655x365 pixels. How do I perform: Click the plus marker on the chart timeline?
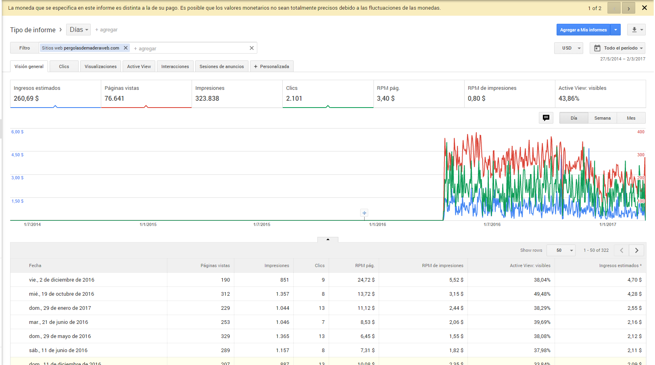coord(364,213)
